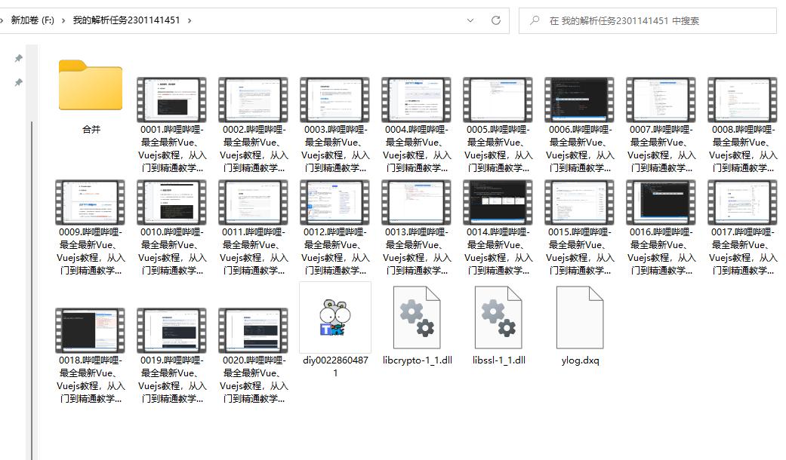Navigate to 新加卷 (F:) breadcrumb
The image size is (786, 460).
click(x=32, y=20)
